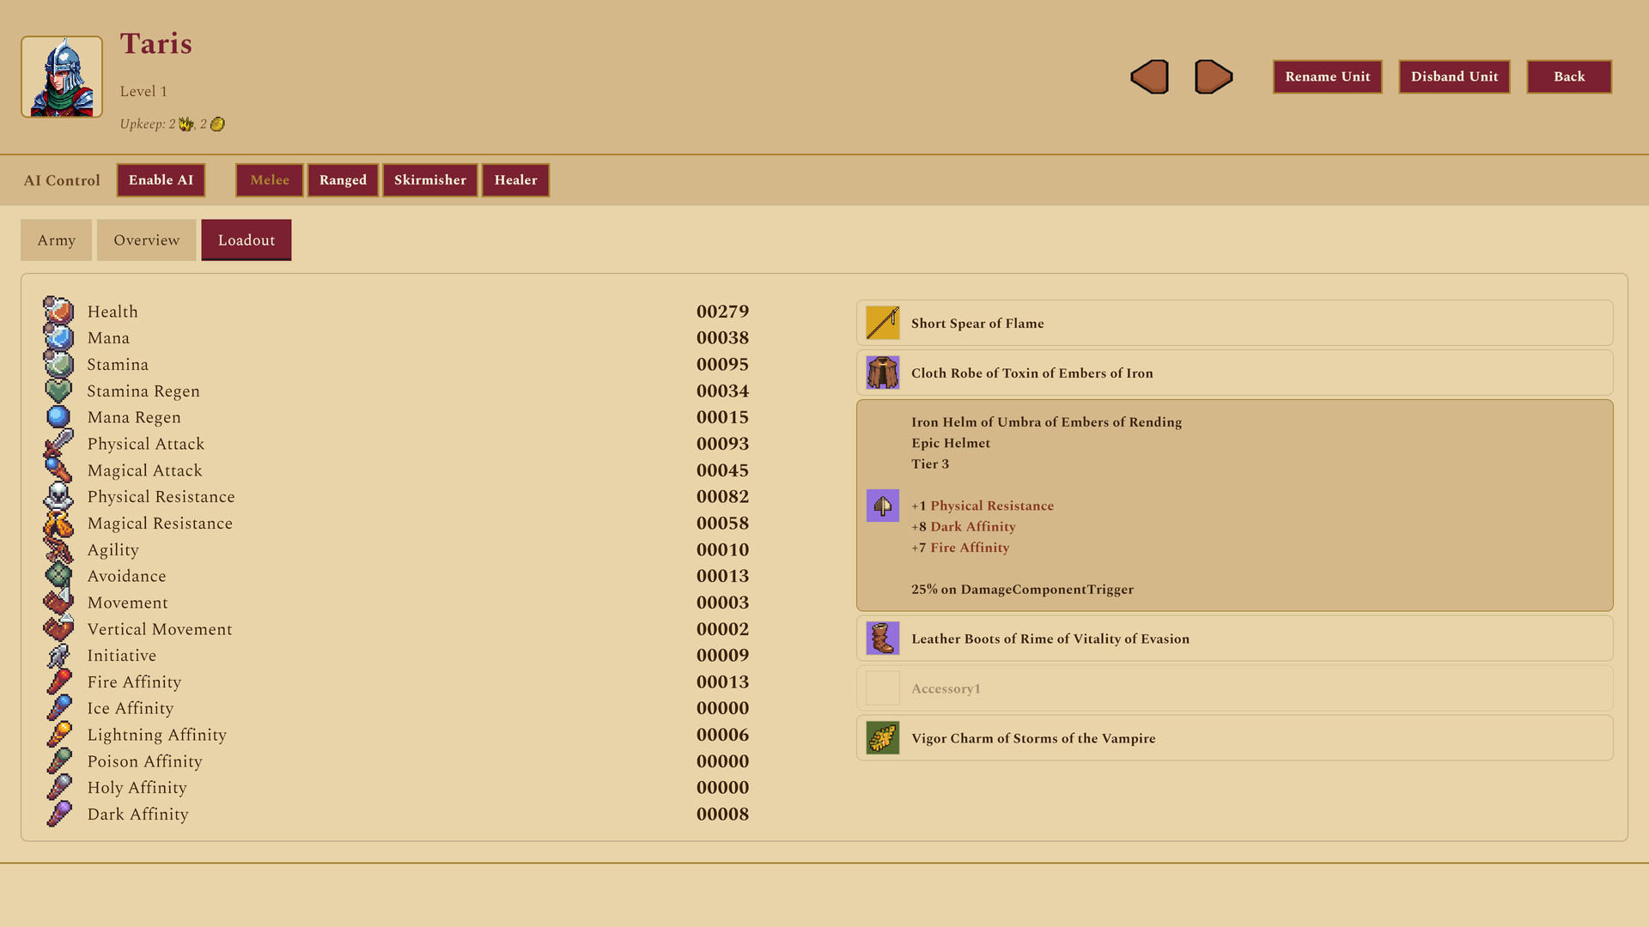Click the Lightning Affinity wand icon
The width and height of the screenshot is (1649, 927).
click(x=58, y=735)
